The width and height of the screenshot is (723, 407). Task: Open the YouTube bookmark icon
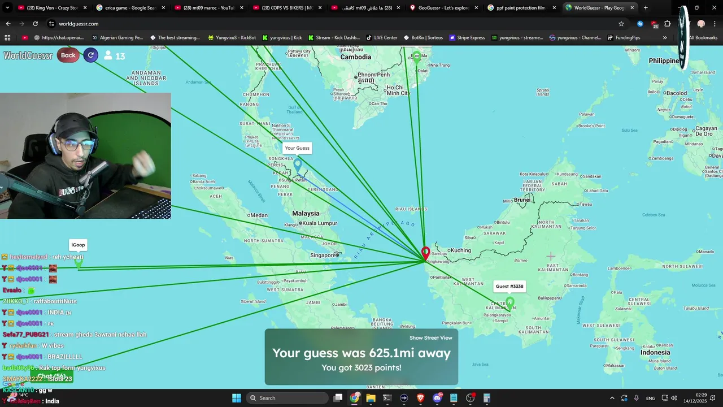[25, 38]
